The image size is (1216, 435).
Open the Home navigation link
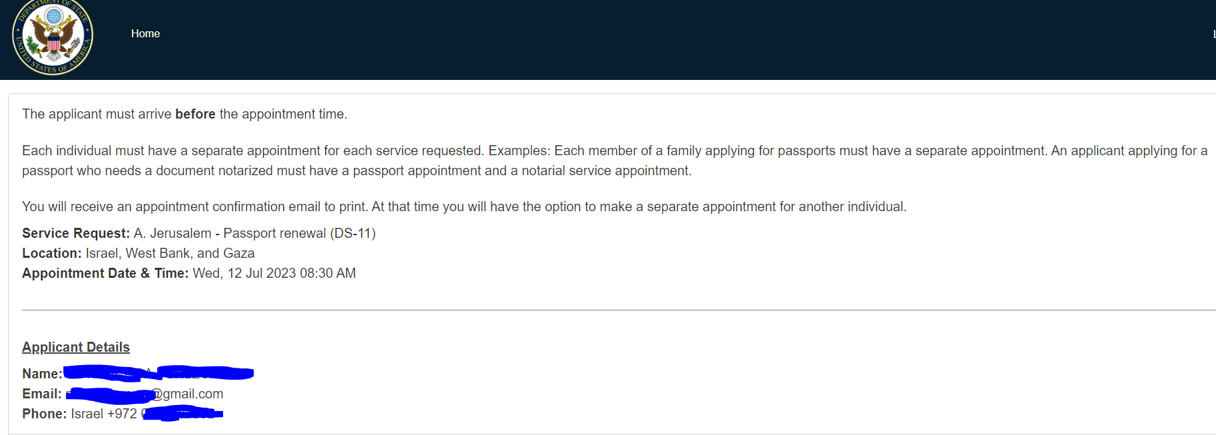pyautogui.click(x=145, y=33)
